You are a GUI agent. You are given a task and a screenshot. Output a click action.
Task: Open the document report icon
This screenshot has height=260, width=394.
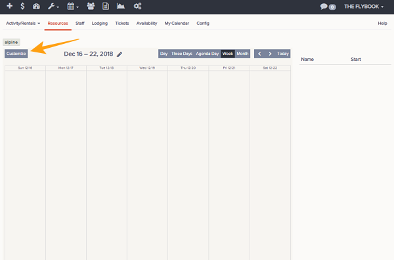point(106,7)
